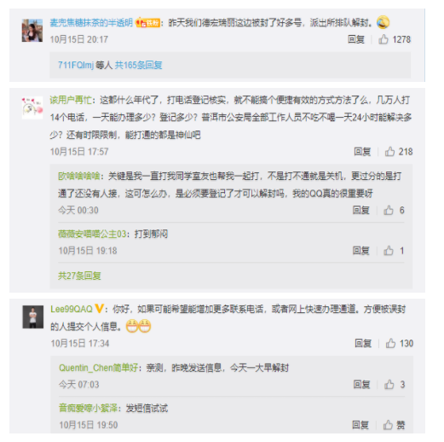Expand the 共27条回复 thread
Viewport: 444px width, 442px height.
click(x=79, y=276)
